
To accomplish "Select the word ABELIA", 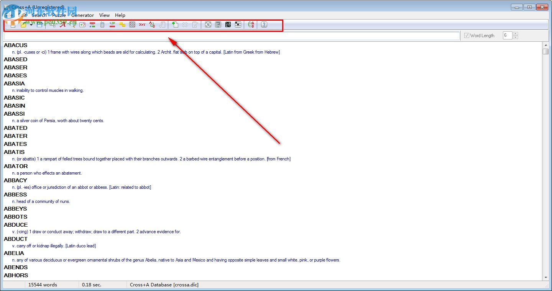I will (14, 253).
